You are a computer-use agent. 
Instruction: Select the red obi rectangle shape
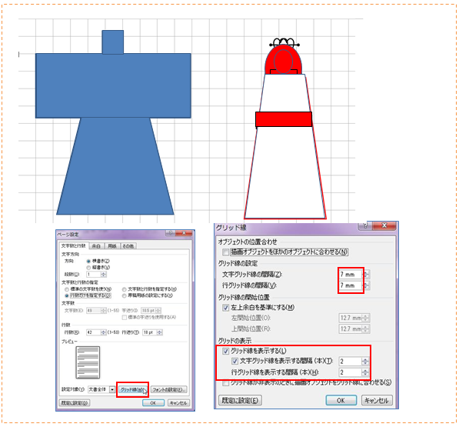click(x=284, y=119)
